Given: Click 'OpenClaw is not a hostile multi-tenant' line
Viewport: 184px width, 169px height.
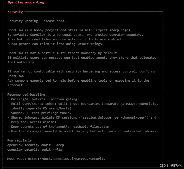Looking at the screenshot, I should pos(63,53).
